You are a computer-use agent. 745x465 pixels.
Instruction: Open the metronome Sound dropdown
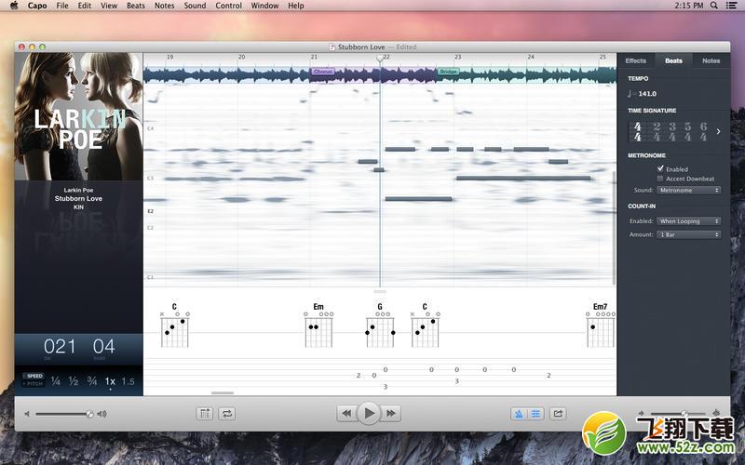click(688, 190)
